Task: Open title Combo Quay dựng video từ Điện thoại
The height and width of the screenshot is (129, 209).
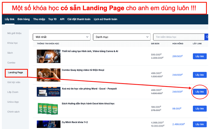Action: pyautogui.click(x=83, y=70)
